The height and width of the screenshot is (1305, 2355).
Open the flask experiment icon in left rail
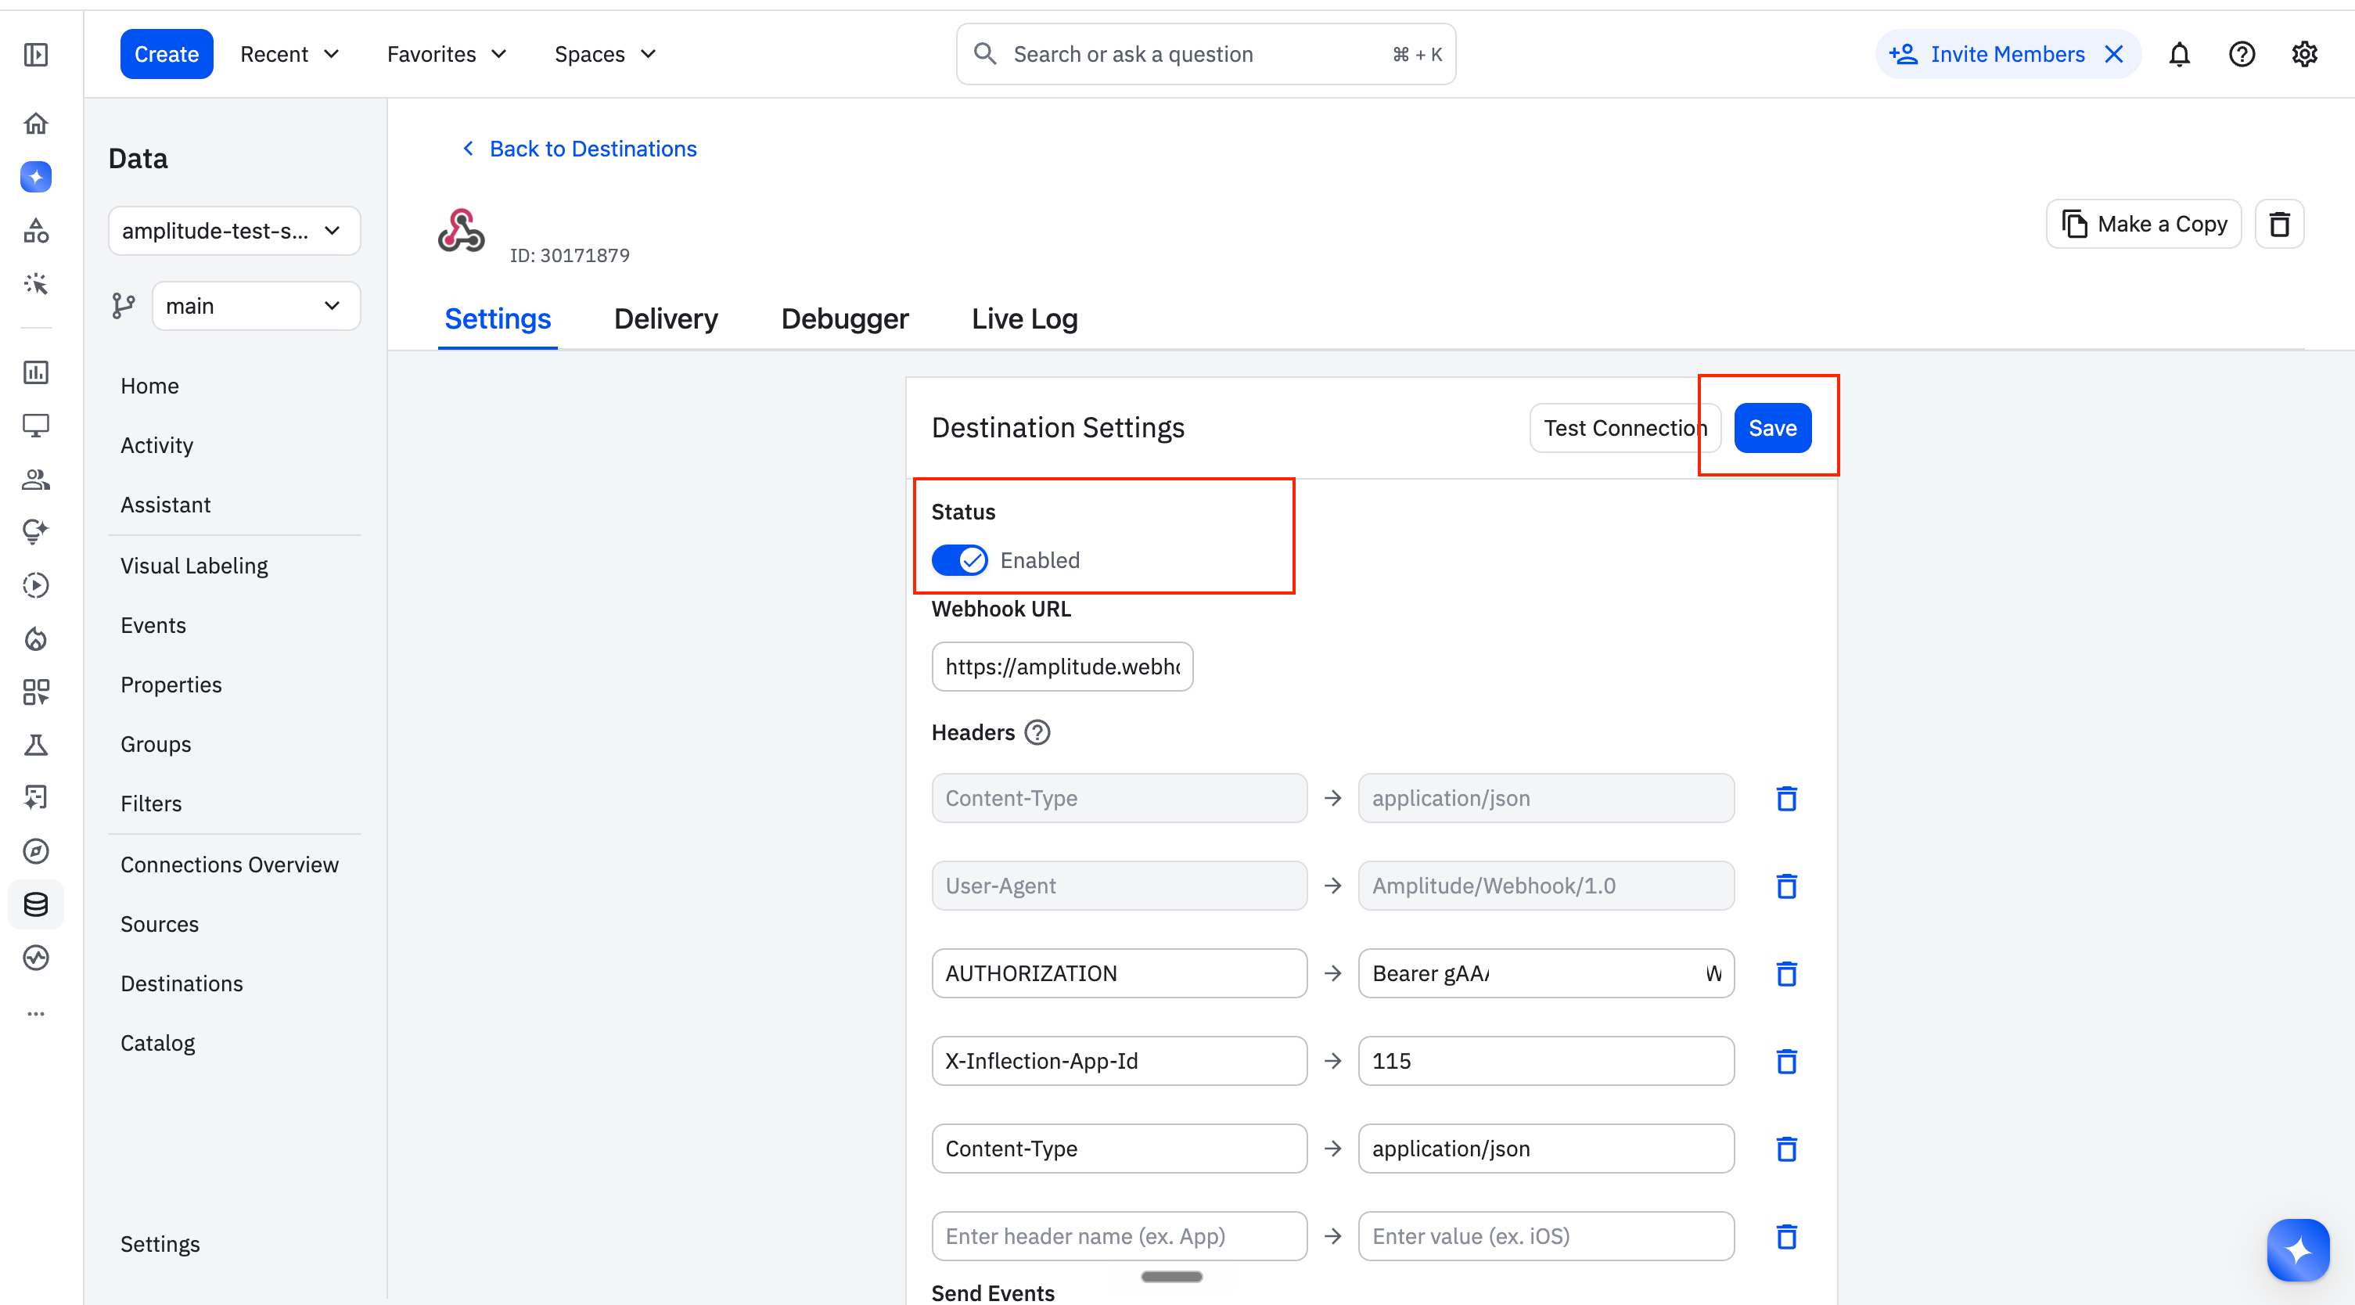(x=36, y=744)
